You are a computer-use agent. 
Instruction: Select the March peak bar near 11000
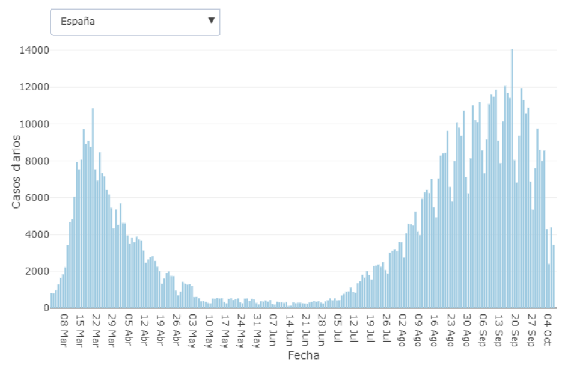pos(93,210)
